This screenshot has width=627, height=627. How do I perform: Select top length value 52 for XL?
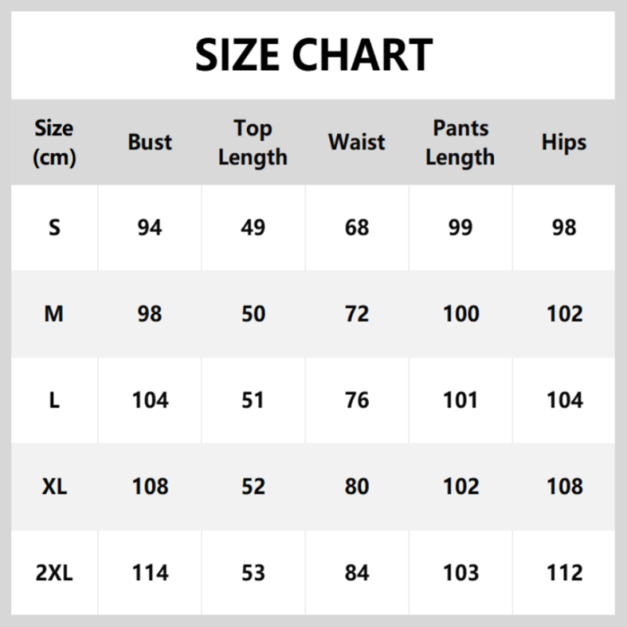[x=252, y=487]
